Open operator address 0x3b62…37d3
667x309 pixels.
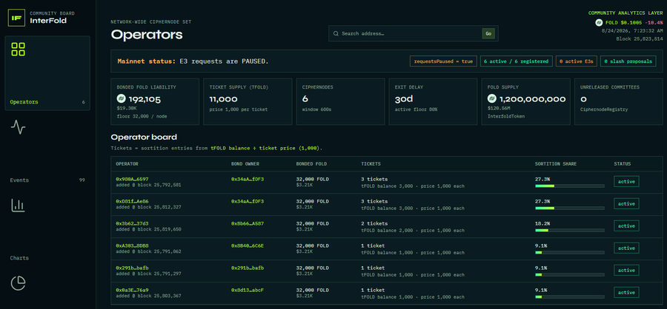(133, 223)
